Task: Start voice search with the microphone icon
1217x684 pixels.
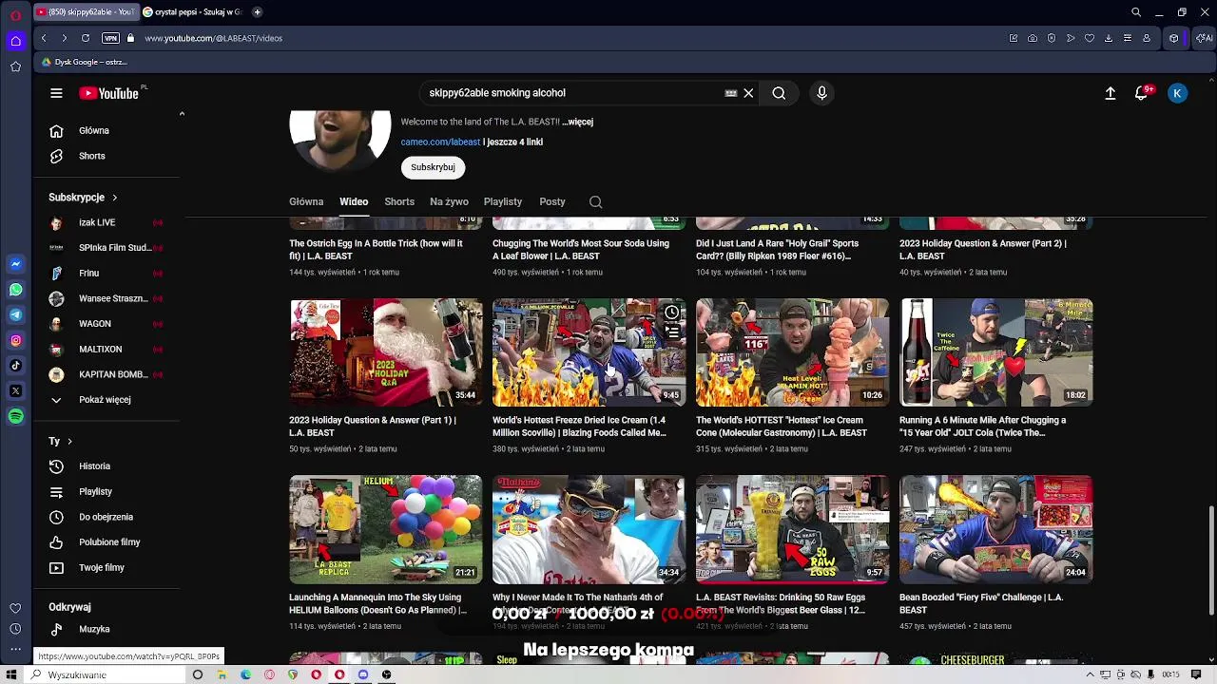Action: (821, 93)
